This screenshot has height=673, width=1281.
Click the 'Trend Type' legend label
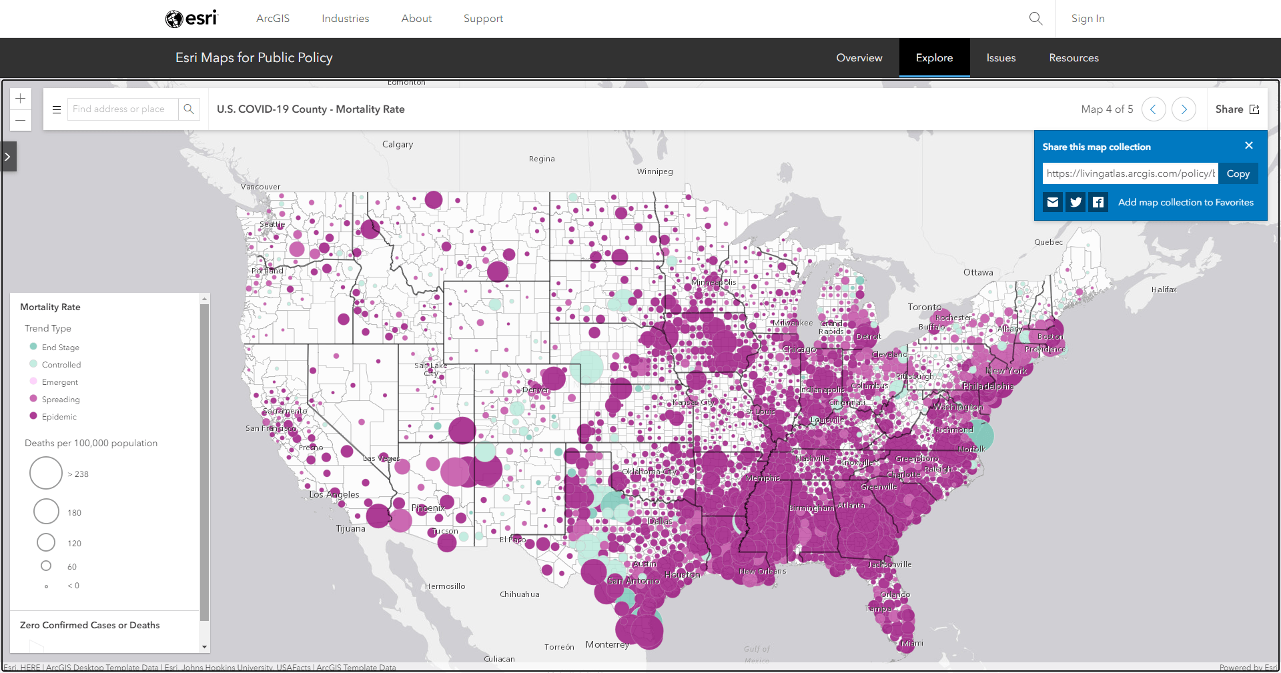click(48, 328)
